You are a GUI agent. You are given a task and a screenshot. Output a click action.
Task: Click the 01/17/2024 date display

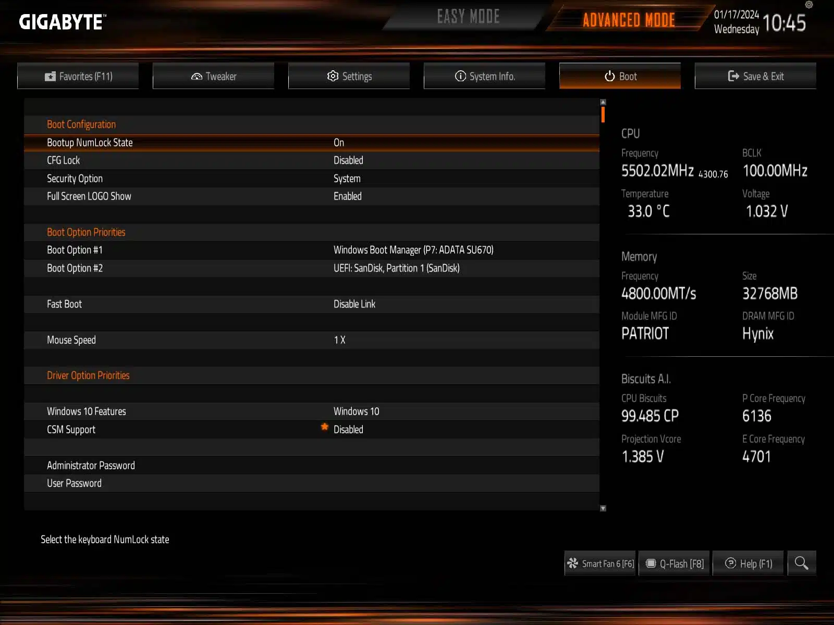[737, 15]
